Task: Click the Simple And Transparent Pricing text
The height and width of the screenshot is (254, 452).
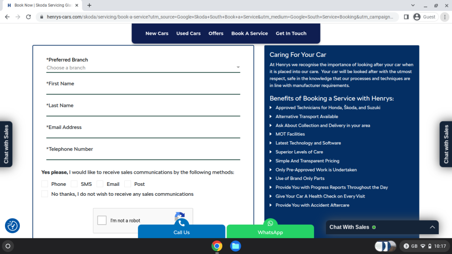Action: [307, 161]
